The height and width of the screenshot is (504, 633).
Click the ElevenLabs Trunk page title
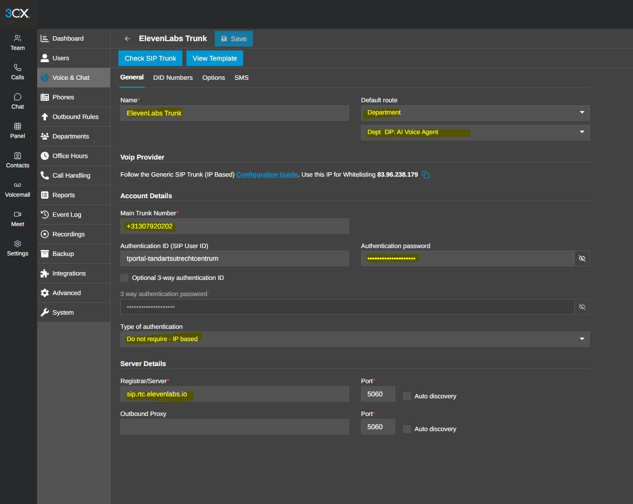[173, 38]
